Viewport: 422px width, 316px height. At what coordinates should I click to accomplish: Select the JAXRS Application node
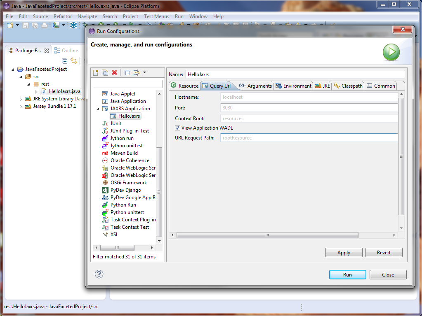[x=130, y=109]
